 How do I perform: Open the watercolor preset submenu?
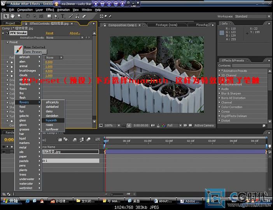click(28, 184)
